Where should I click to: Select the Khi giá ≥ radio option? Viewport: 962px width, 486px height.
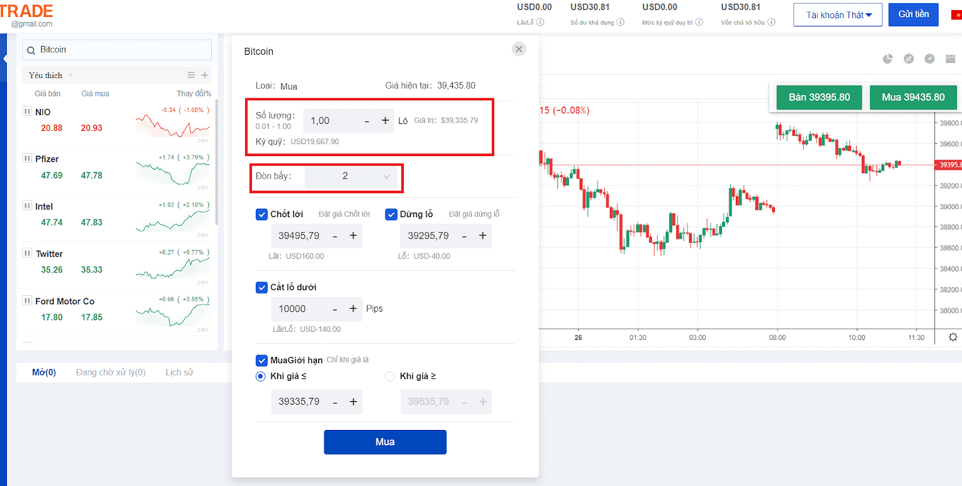[x=389, y=376]
